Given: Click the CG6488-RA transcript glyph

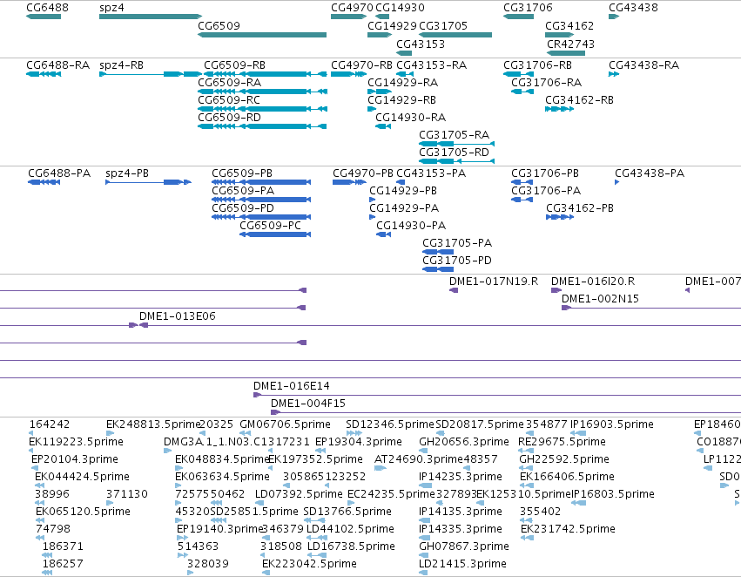Looking at the screenshot, I should 44,74.
